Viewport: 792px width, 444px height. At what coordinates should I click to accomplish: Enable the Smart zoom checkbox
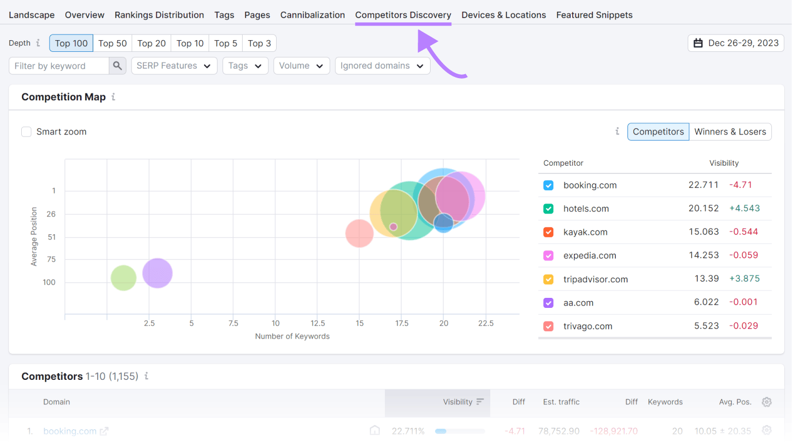point(26,132)
